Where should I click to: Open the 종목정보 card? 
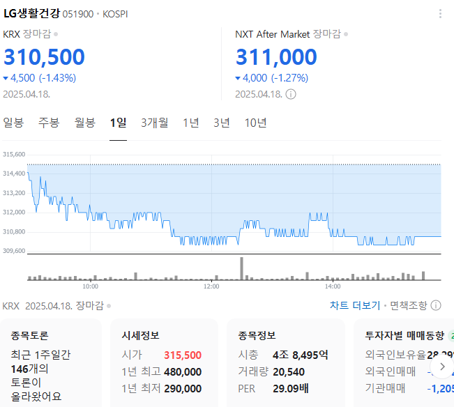pyautogui.click(x=285, y=363)
